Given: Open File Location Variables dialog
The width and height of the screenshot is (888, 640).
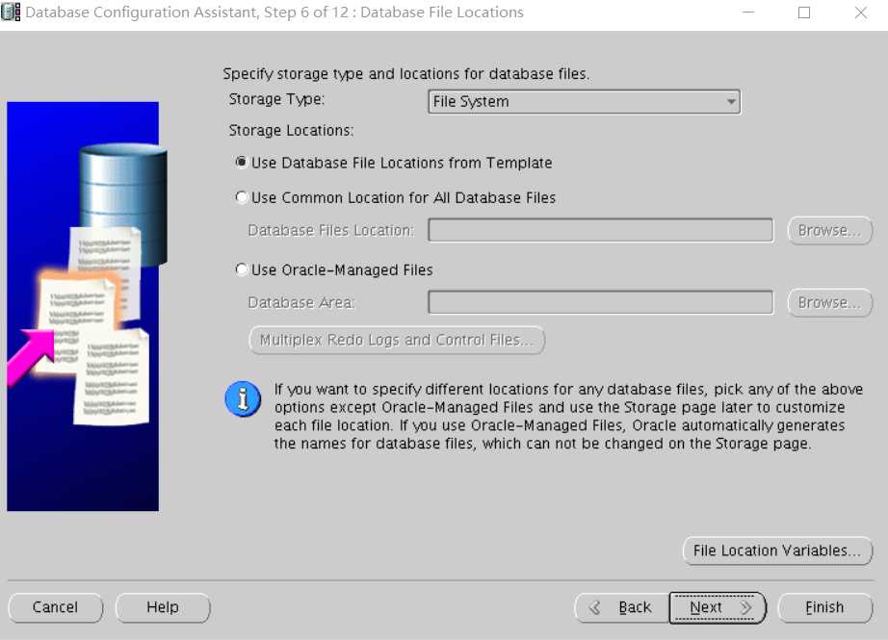Looking at the screenshot, I should 777,550.
